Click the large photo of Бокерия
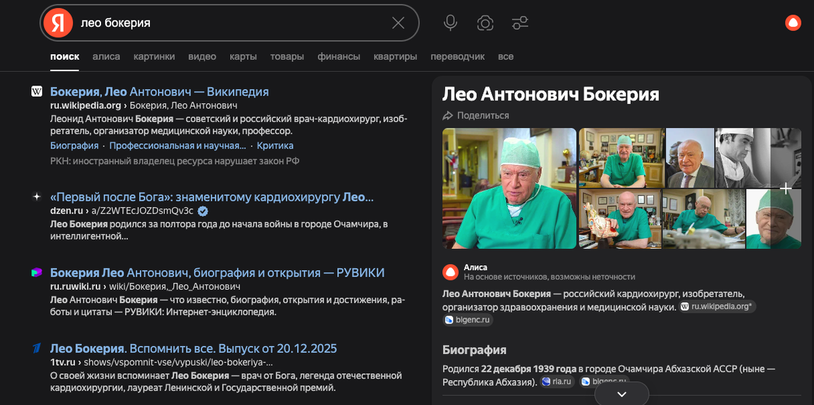The height and width of the screenshot is (405, 814). (509, 189)
